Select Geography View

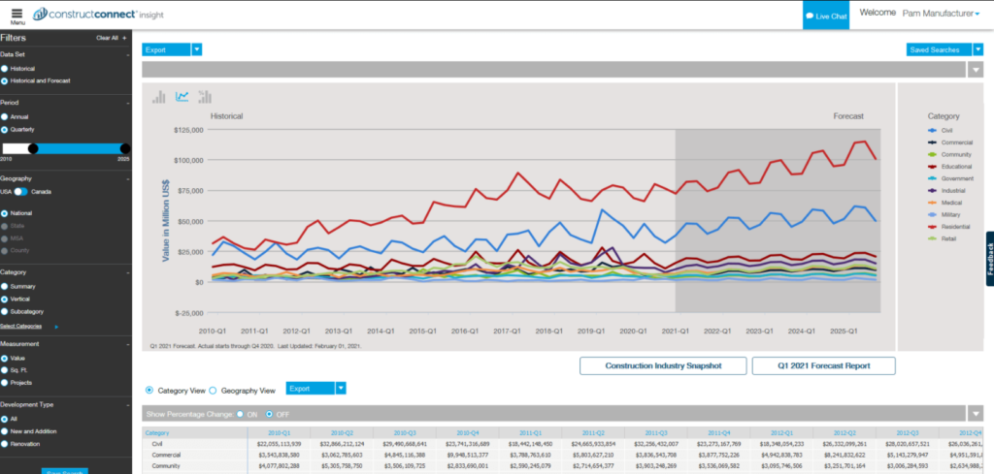point(213,391)
